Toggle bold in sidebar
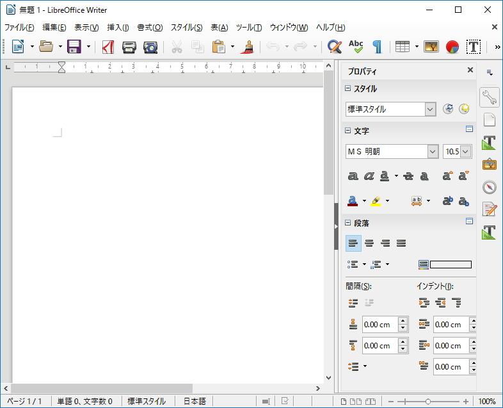503x408 pixels. click(353, 176)
